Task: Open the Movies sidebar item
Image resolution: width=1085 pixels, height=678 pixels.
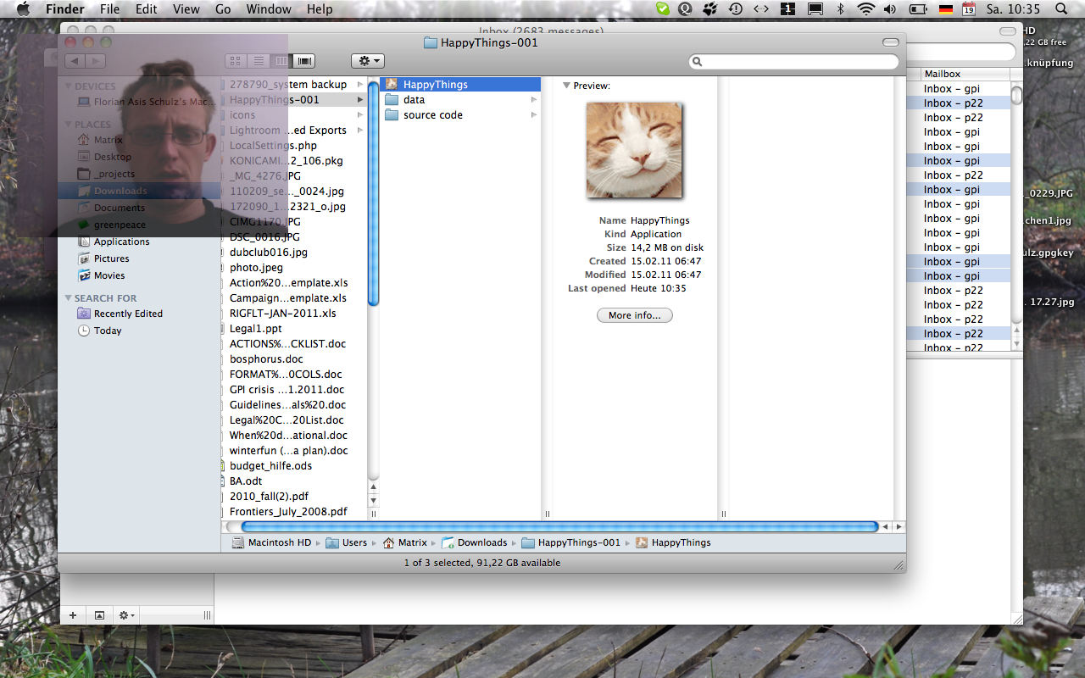Action: pyautogui.click(x=108, y=275)
